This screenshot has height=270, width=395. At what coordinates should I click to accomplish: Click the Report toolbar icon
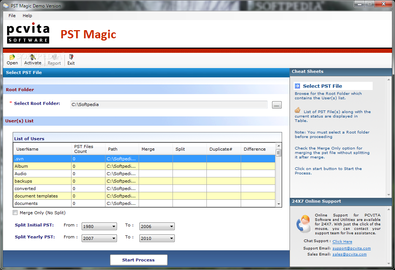point(54,57)
